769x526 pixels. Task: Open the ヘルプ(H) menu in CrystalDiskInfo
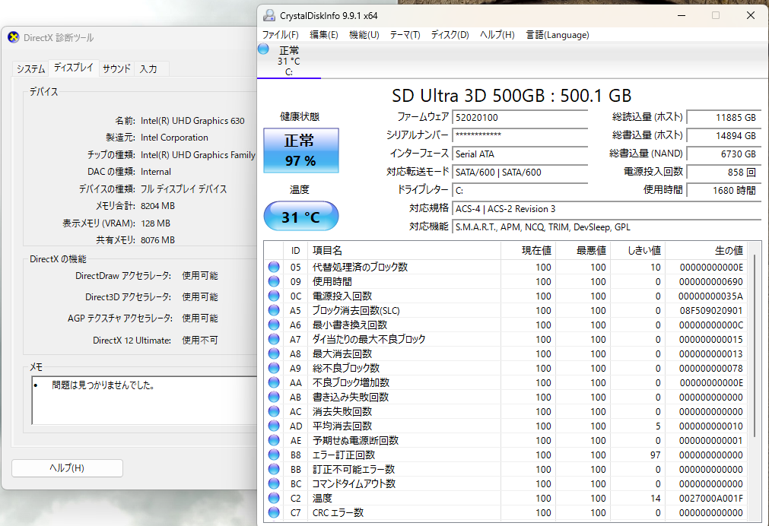point(497,35)
